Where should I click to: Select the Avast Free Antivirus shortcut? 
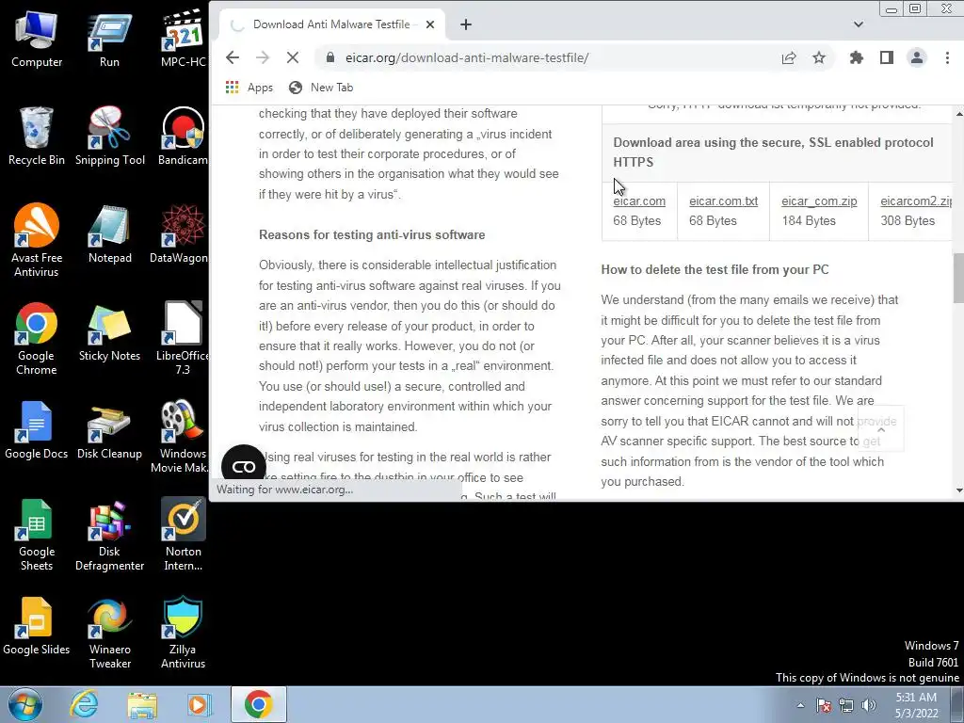tap(37, 240)
